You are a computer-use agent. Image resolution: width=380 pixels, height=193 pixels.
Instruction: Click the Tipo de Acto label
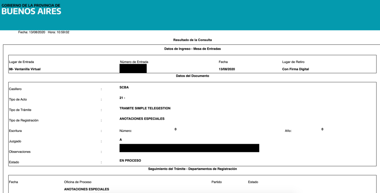click(x=18, y=100)
